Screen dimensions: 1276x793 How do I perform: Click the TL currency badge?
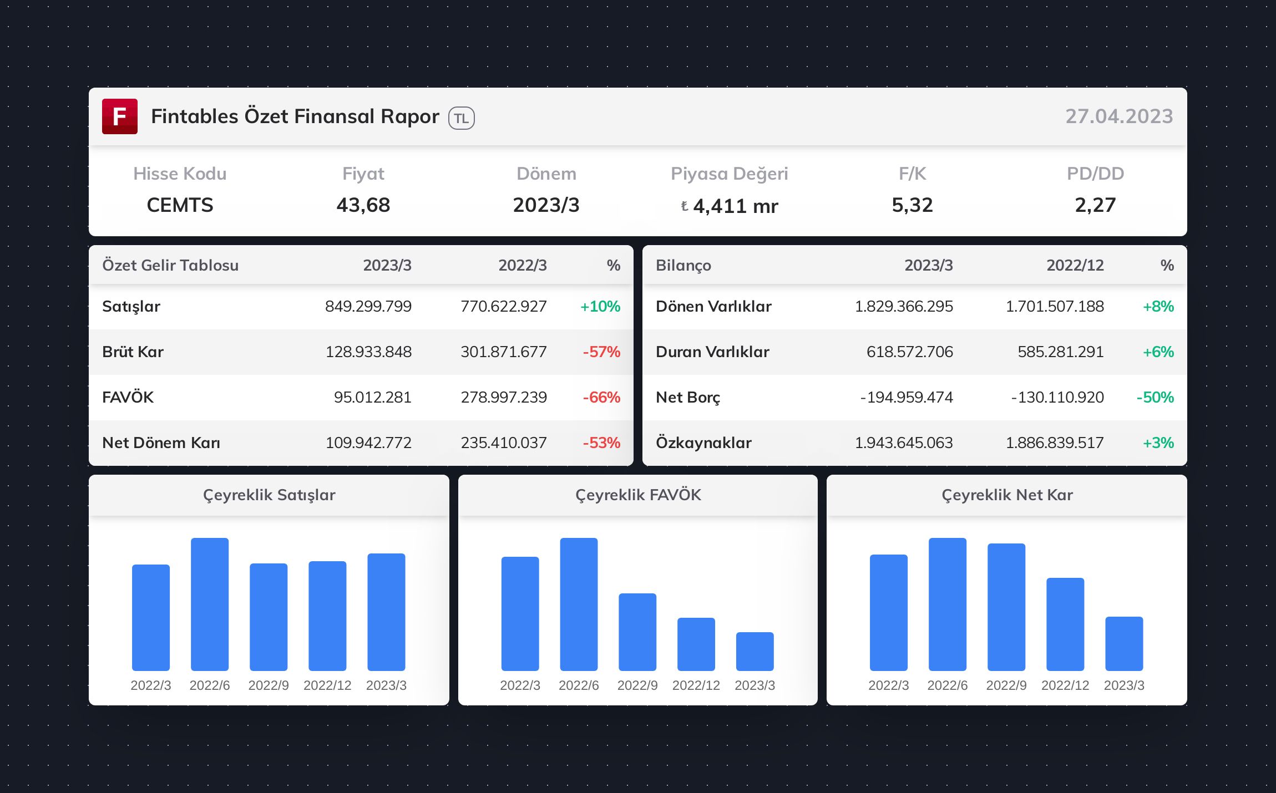point(461,118)
